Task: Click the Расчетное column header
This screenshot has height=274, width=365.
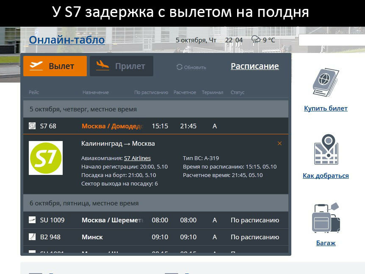Action: [x=185, y=92]
